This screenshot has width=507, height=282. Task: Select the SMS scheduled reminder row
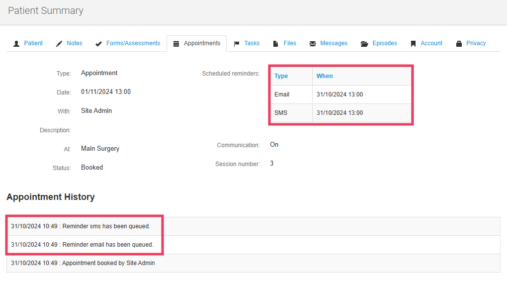[341, 113]
